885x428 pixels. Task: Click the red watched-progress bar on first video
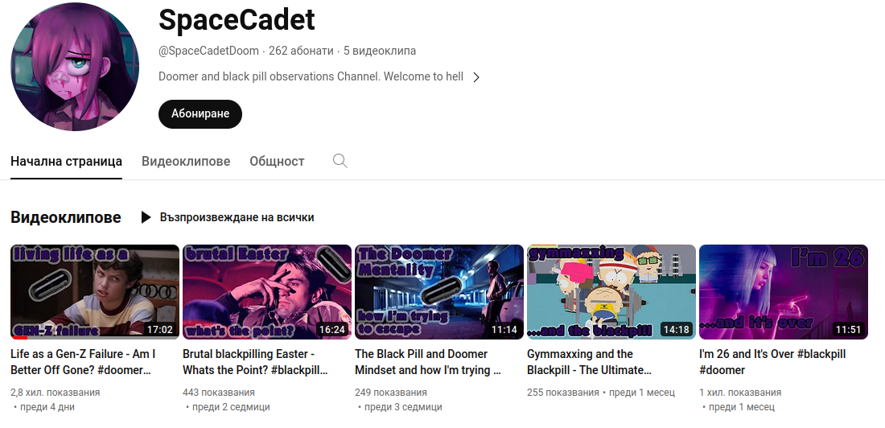(19, 338)
